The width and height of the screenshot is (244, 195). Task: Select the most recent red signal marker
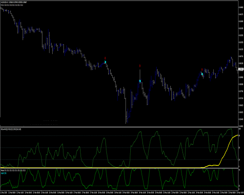tap(202, 70)
